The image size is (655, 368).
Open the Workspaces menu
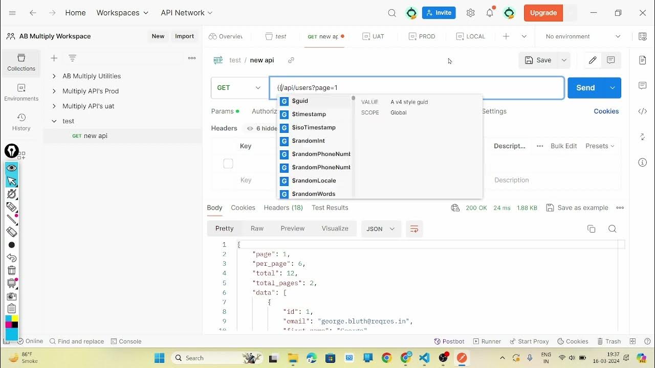[122, 13]
